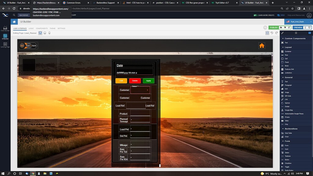The height and width of the screenshot is (176, 313).
Task: Open the Theme tab
Action: tap(53, 28)
